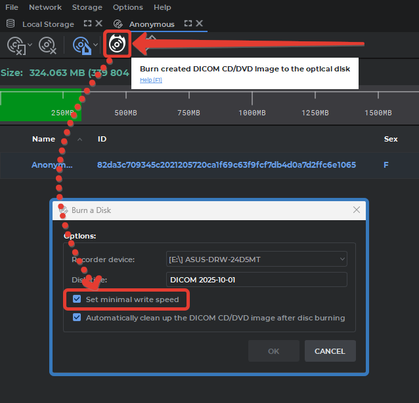
Task: Click the green disk capacity usage bar
Action: point(39,105)
